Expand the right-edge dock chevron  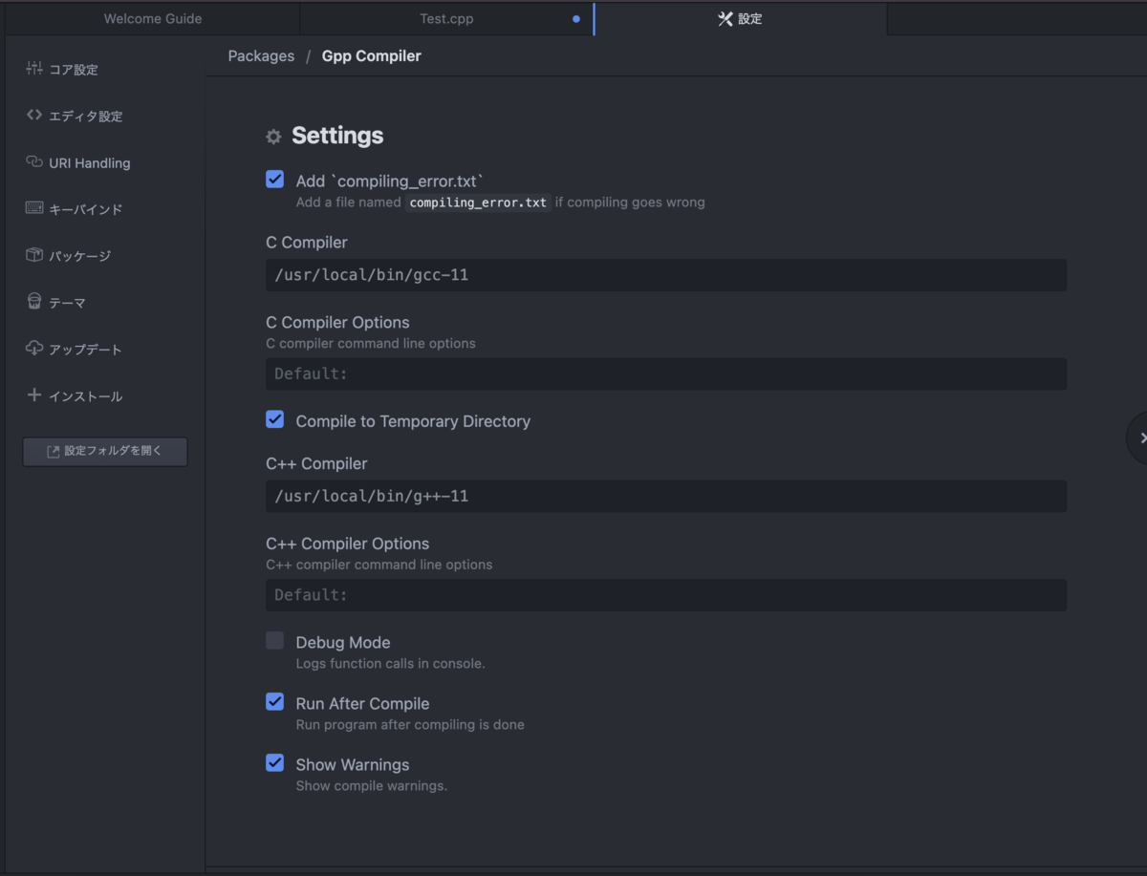tap(1141, 438)
